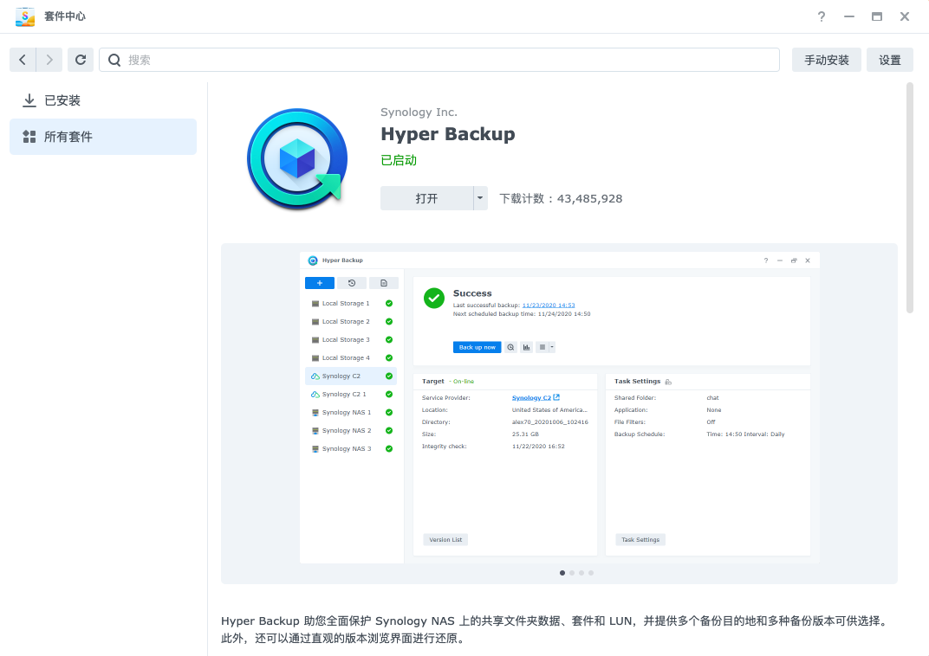
Task: Open 设置 settings
Action: point(889,60)
